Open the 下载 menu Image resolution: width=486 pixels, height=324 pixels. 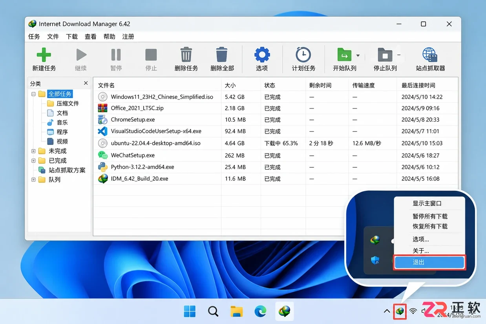point(72,37)
